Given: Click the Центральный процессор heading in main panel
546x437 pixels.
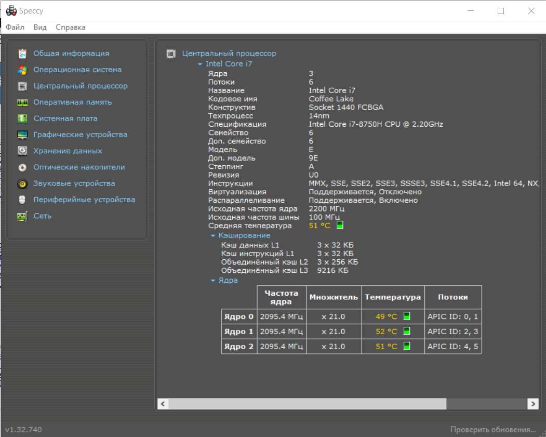Looking at the screenshot, I should pos(229,54).
